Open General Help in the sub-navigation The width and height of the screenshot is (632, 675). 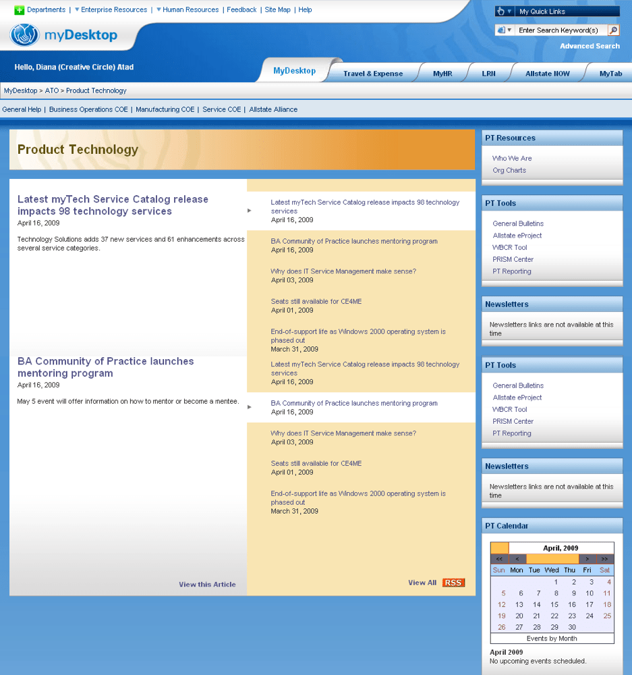[x=22, y=109]
